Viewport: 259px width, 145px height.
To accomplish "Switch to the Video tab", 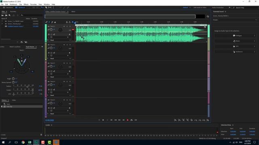I will pyautogui.click(x=14, y=100).
